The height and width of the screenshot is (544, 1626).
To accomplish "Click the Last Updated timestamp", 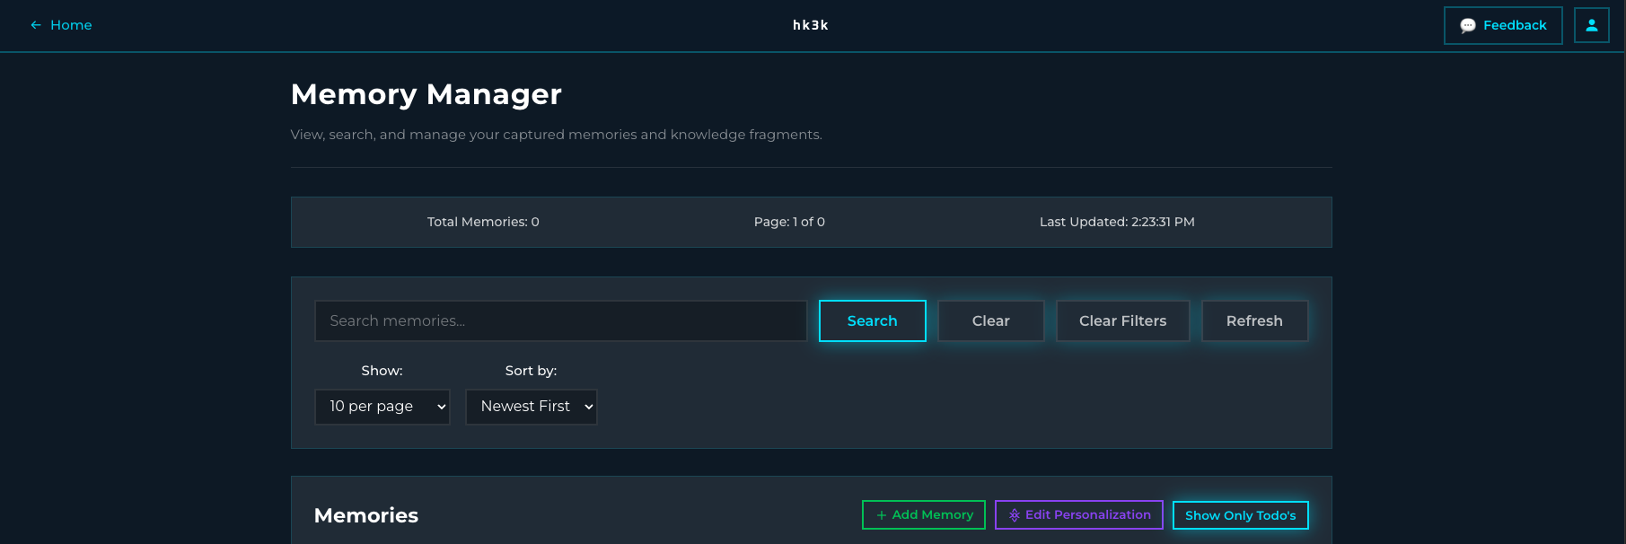I will pos(1116,222).
